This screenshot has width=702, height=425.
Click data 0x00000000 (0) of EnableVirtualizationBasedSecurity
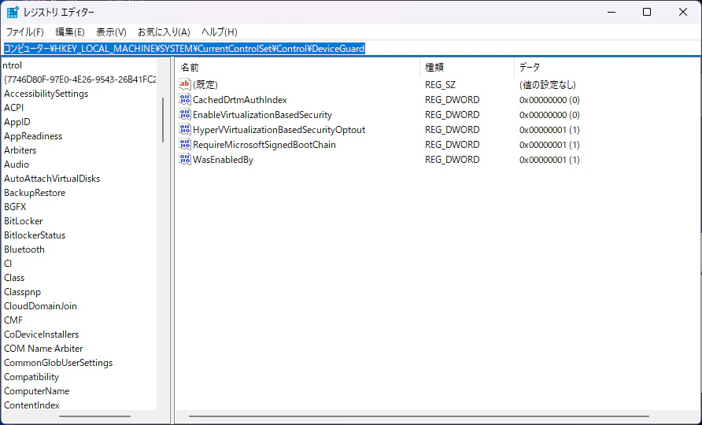pos(549,115)
